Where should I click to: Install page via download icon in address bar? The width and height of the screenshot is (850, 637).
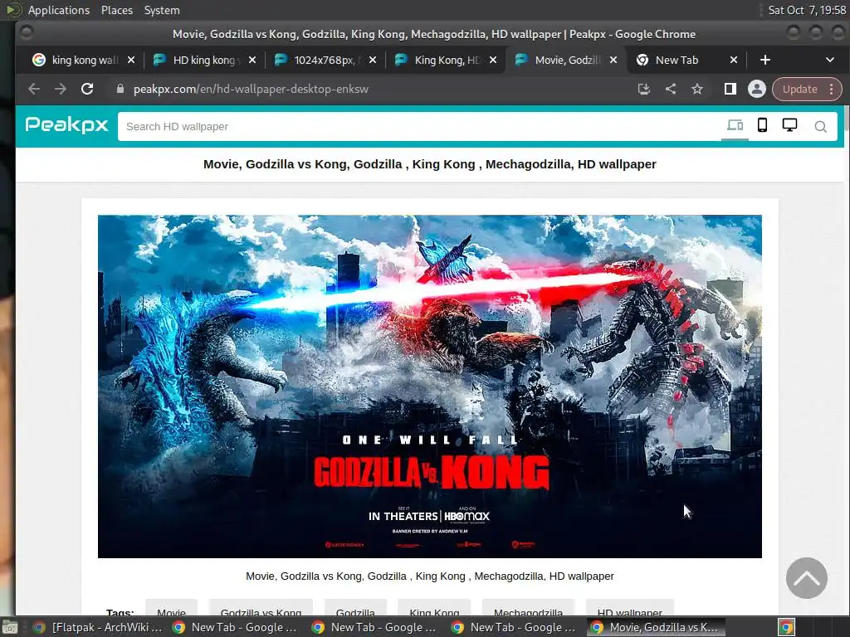pyautogui.click(x=643, y=89)
